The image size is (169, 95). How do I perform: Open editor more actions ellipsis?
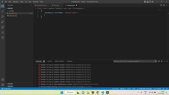167,5
